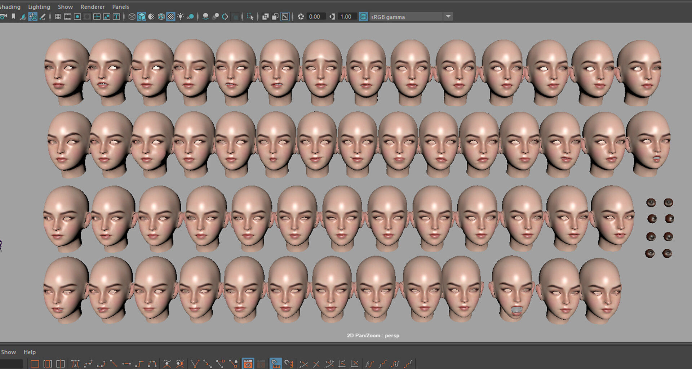Toggle the viewport grid display
Screen dimensions: 692x369
58,17
